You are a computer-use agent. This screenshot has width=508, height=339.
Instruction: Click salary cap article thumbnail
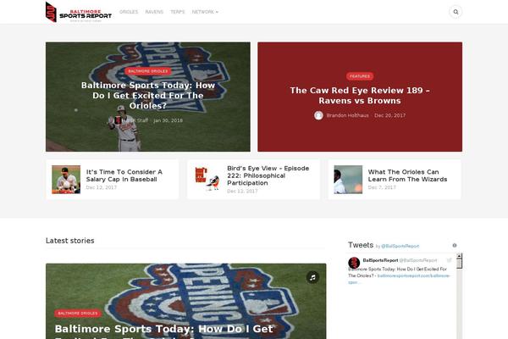66,180
